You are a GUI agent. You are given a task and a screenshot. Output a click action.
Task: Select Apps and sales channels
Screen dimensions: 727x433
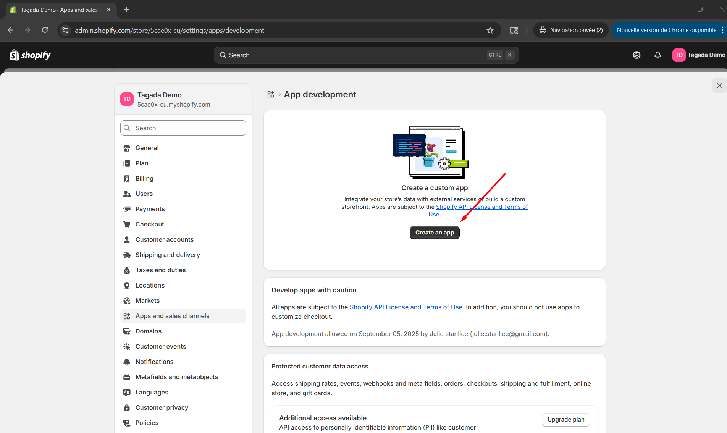[x=183, y=316]
